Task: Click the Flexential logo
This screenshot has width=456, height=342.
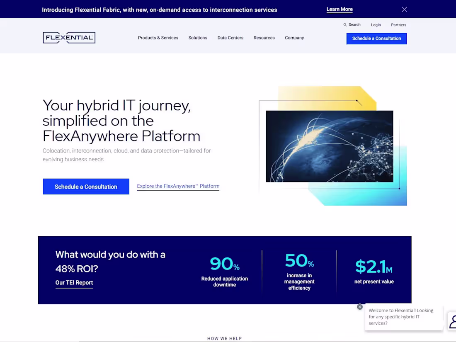Action: [x=69, y=37]
